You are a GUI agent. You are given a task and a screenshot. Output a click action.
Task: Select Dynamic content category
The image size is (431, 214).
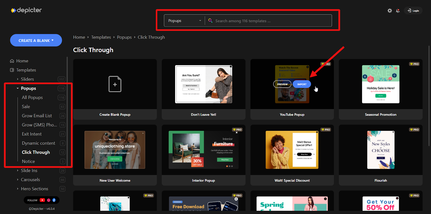pos(39,143)
